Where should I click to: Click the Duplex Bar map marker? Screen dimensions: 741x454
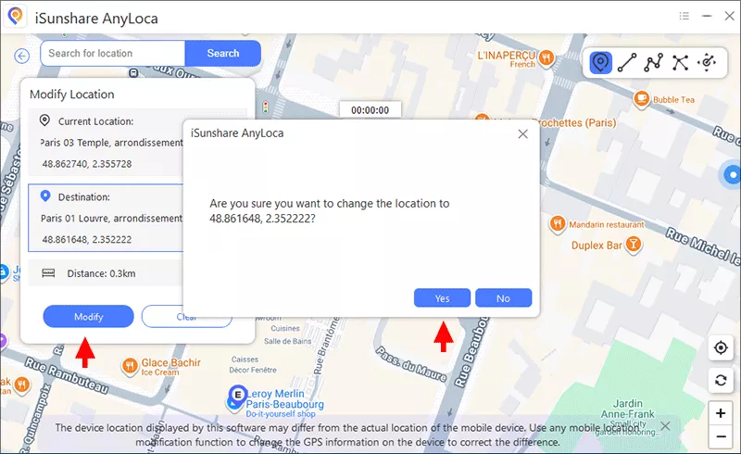pyautogui.click(x=634, y=245)
